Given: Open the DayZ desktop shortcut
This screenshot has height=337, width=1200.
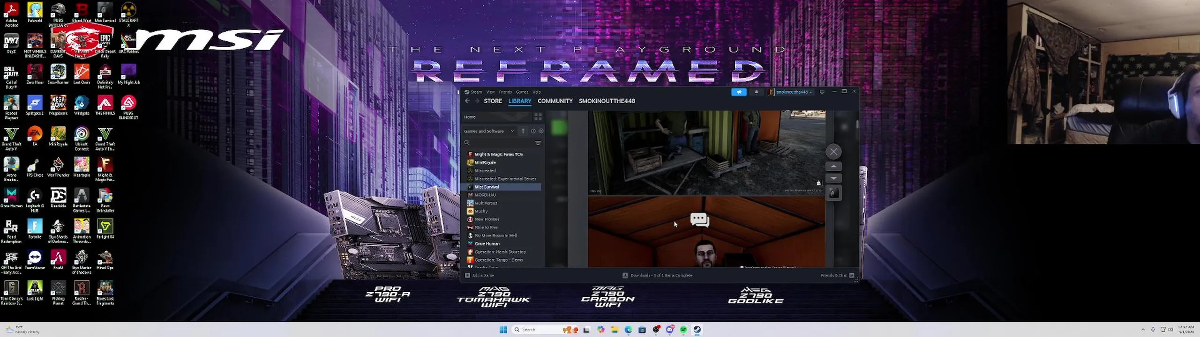Looking at the screenshot, I should 11,44.
